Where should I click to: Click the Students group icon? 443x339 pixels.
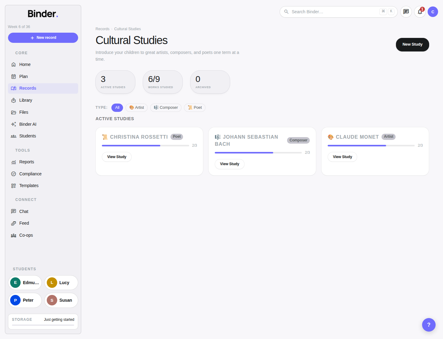click(14, 136)
